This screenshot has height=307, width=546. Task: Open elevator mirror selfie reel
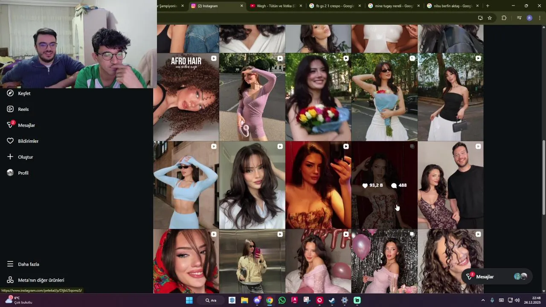pos(252,261)
